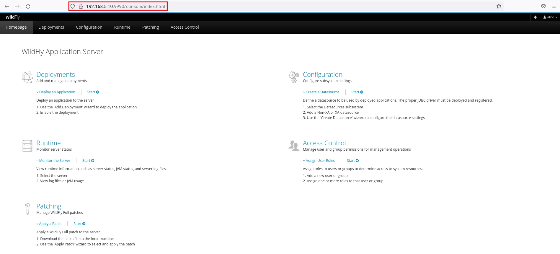Click the Deployments section icon
The height and width of the screenshot is (254, 560).
27,77
